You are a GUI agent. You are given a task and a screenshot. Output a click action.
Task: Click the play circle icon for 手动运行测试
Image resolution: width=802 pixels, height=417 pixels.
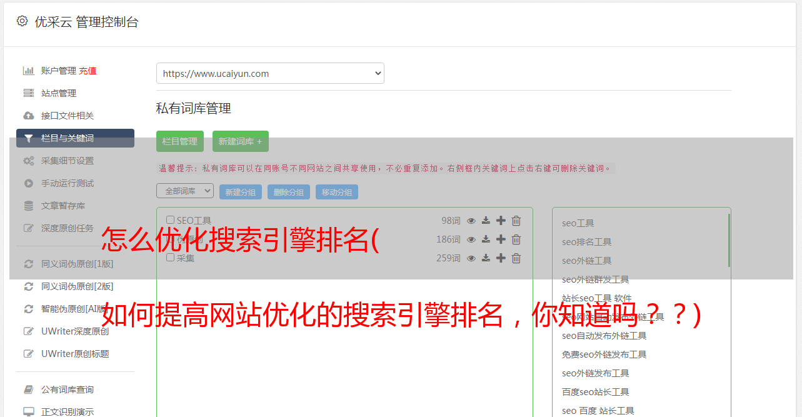click(x=28, y=183)
